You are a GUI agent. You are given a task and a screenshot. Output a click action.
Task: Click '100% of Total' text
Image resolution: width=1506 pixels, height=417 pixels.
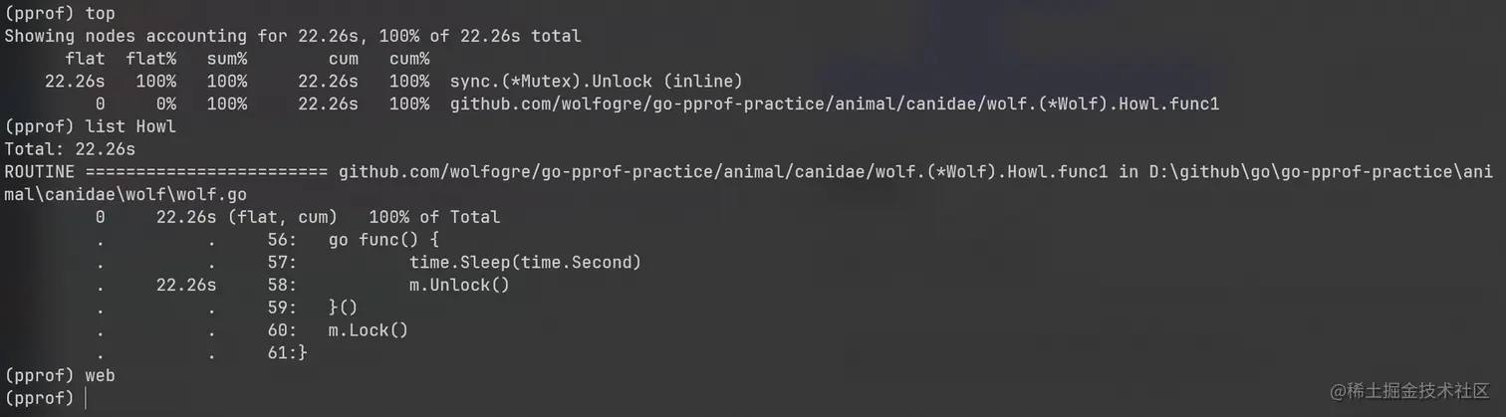(434, 217)
